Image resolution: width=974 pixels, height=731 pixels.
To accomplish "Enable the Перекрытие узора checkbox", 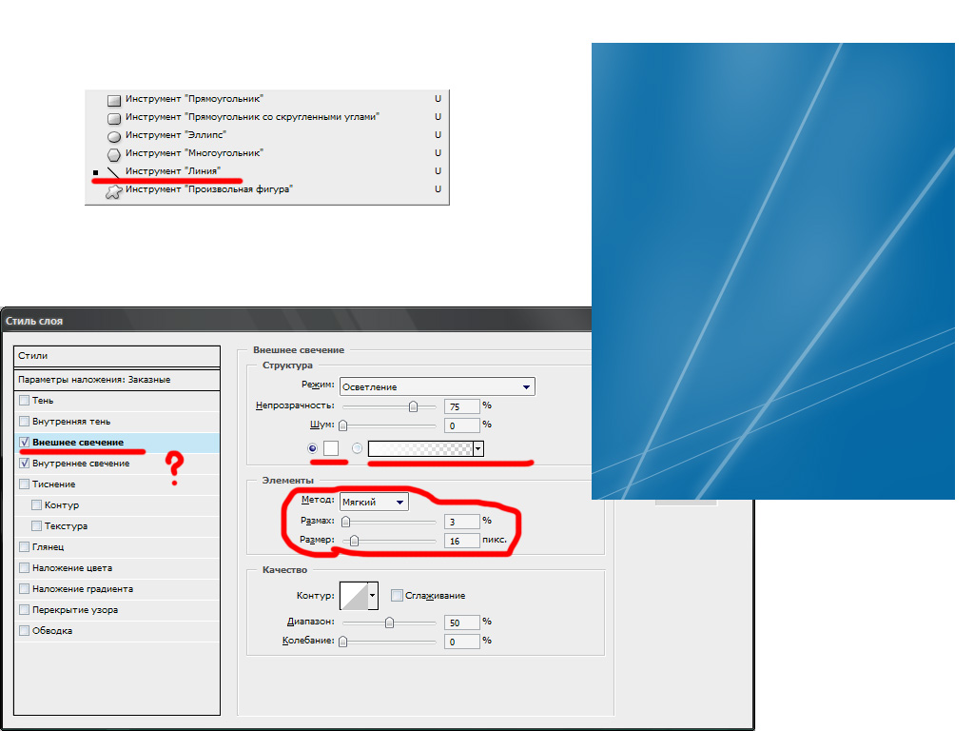I will point(24,610).
